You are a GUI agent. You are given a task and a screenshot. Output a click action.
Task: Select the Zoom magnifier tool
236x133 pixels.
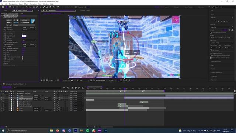[x=13, y=7]
